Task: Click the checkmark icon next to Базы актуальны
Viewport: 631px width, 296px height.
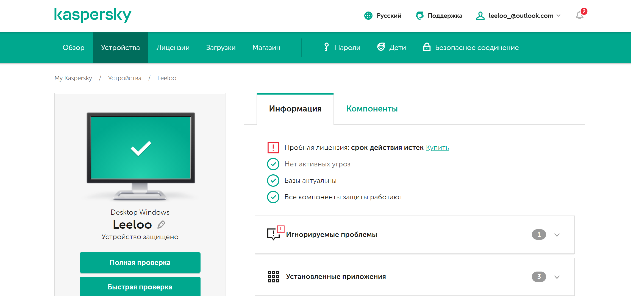Action: pyautogui.click(x=273, y=180)
